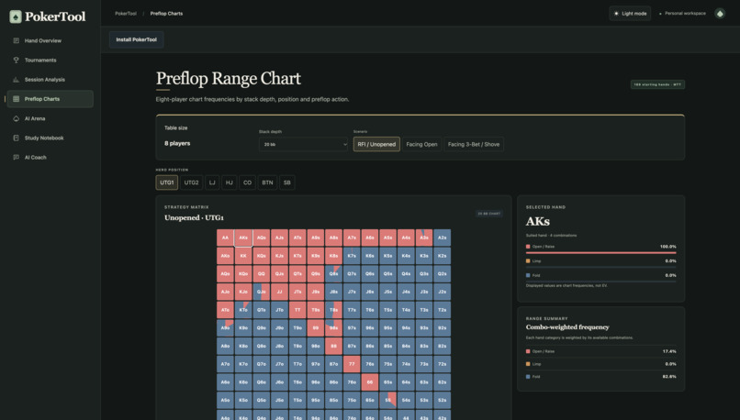Click red Open / Raise swatch in Selected Hand
740x420 pixels.
click(528, 247)
